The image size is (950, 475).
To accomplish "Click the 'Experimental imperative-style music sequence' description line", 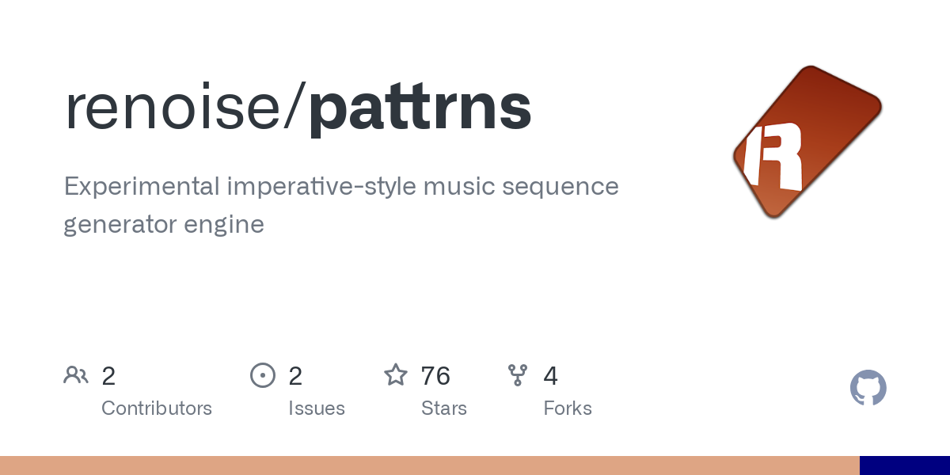I will [x=341, y=188].
